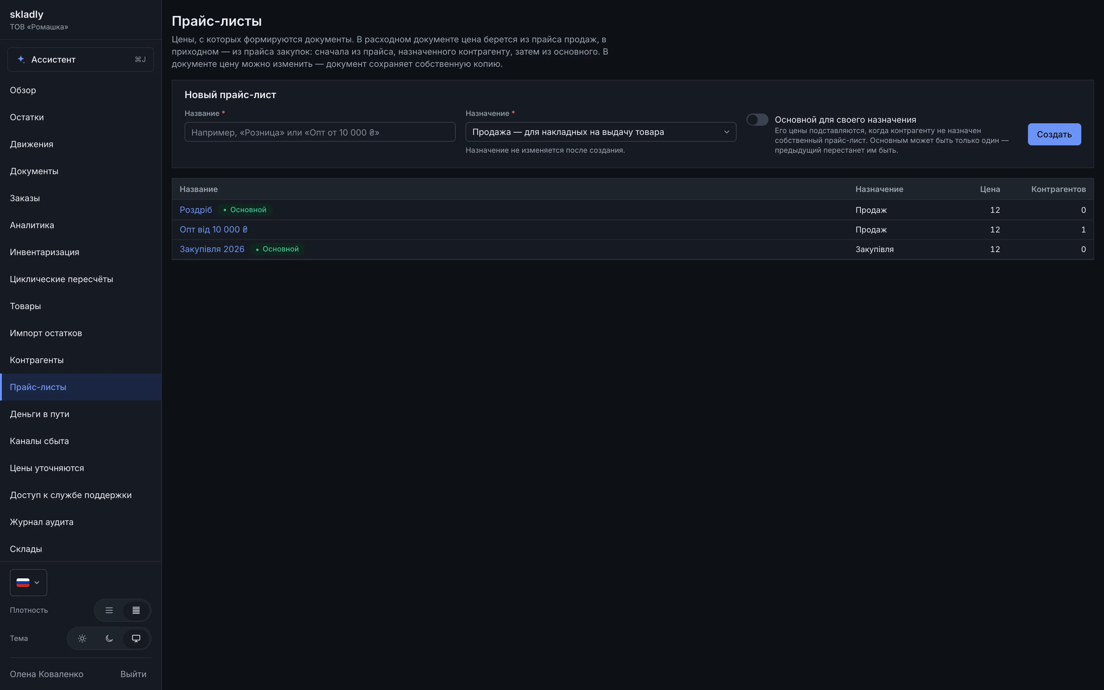Open the language flag selector
The image size is (1104, 690).
point(28,582)
